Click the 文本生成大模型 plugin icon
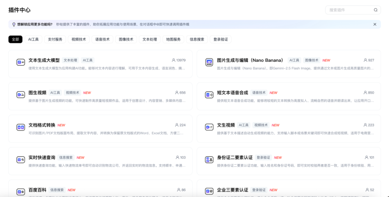 point(21,62)
